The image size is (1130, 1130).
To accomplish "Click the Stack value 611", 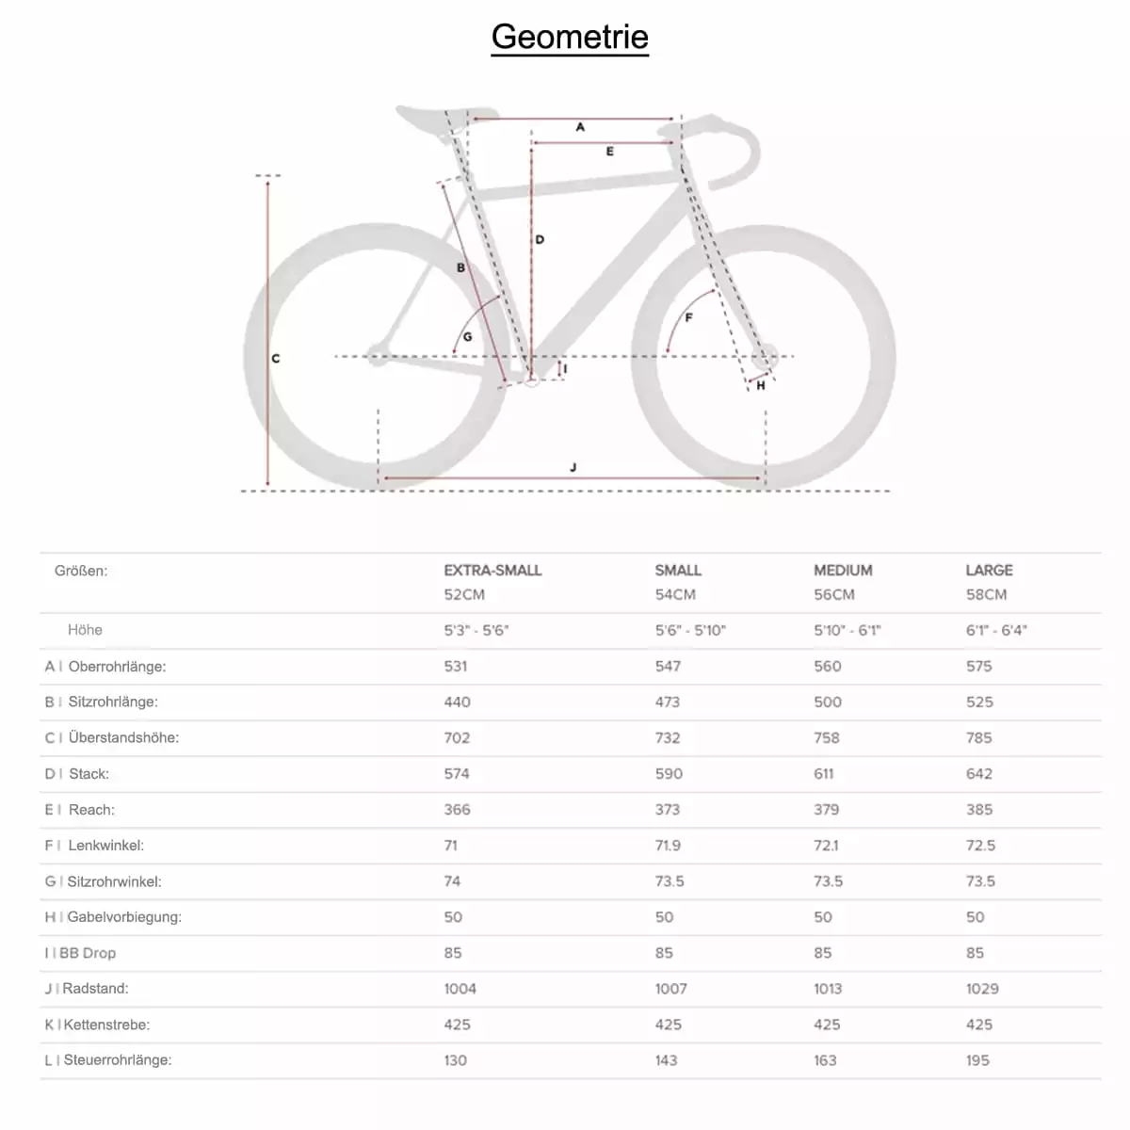I will pyautogui.click(x=824, y=774).
